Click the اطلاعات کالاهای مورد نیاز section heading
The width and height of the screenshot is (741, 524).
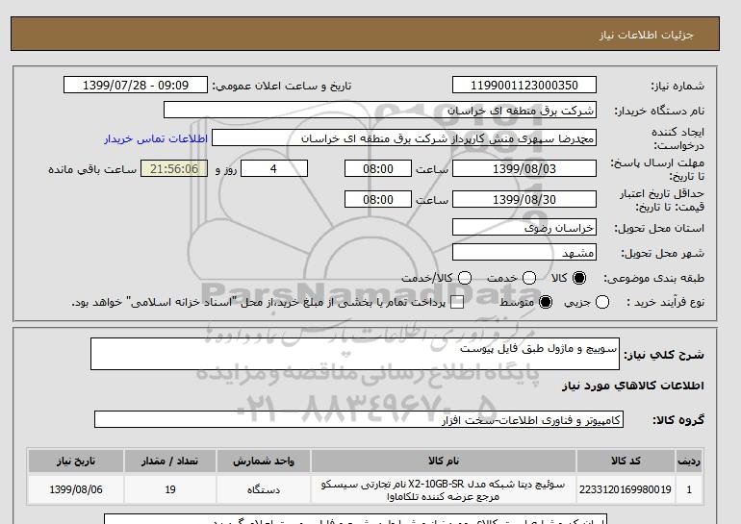coord(633,386)
